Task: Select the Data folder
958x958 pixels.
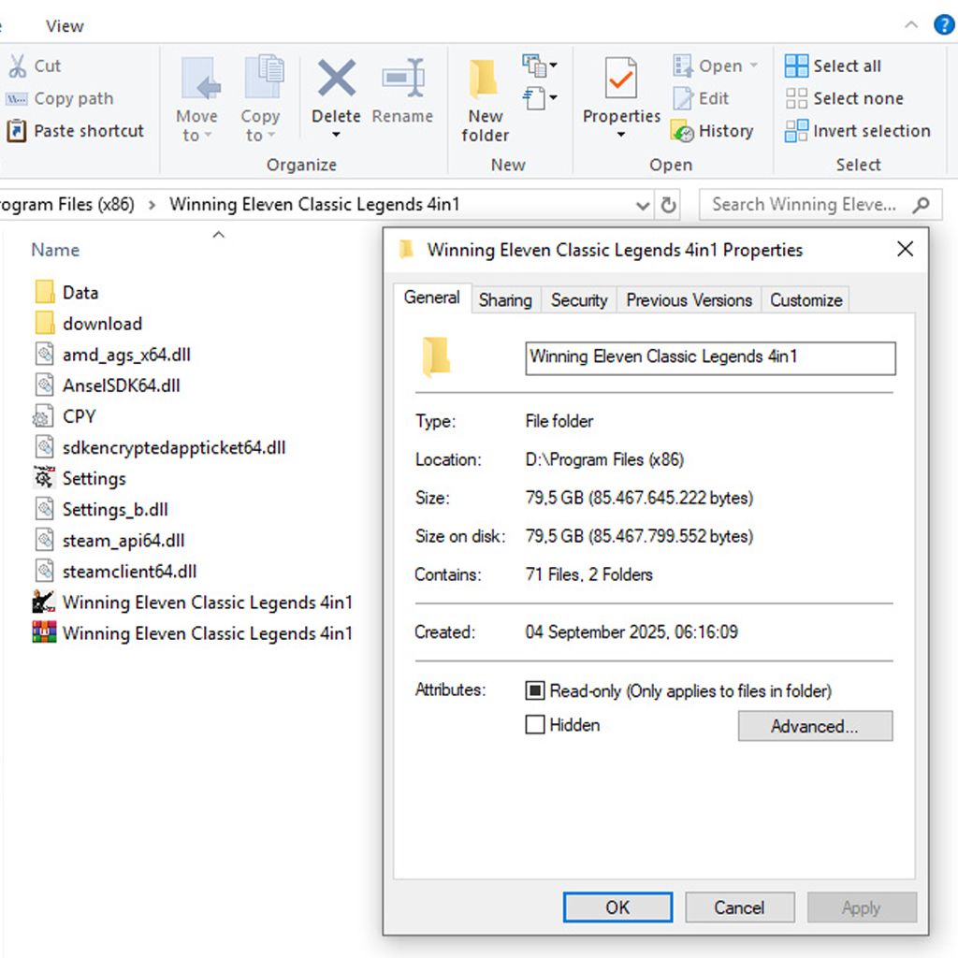Action: pos(66,293)
